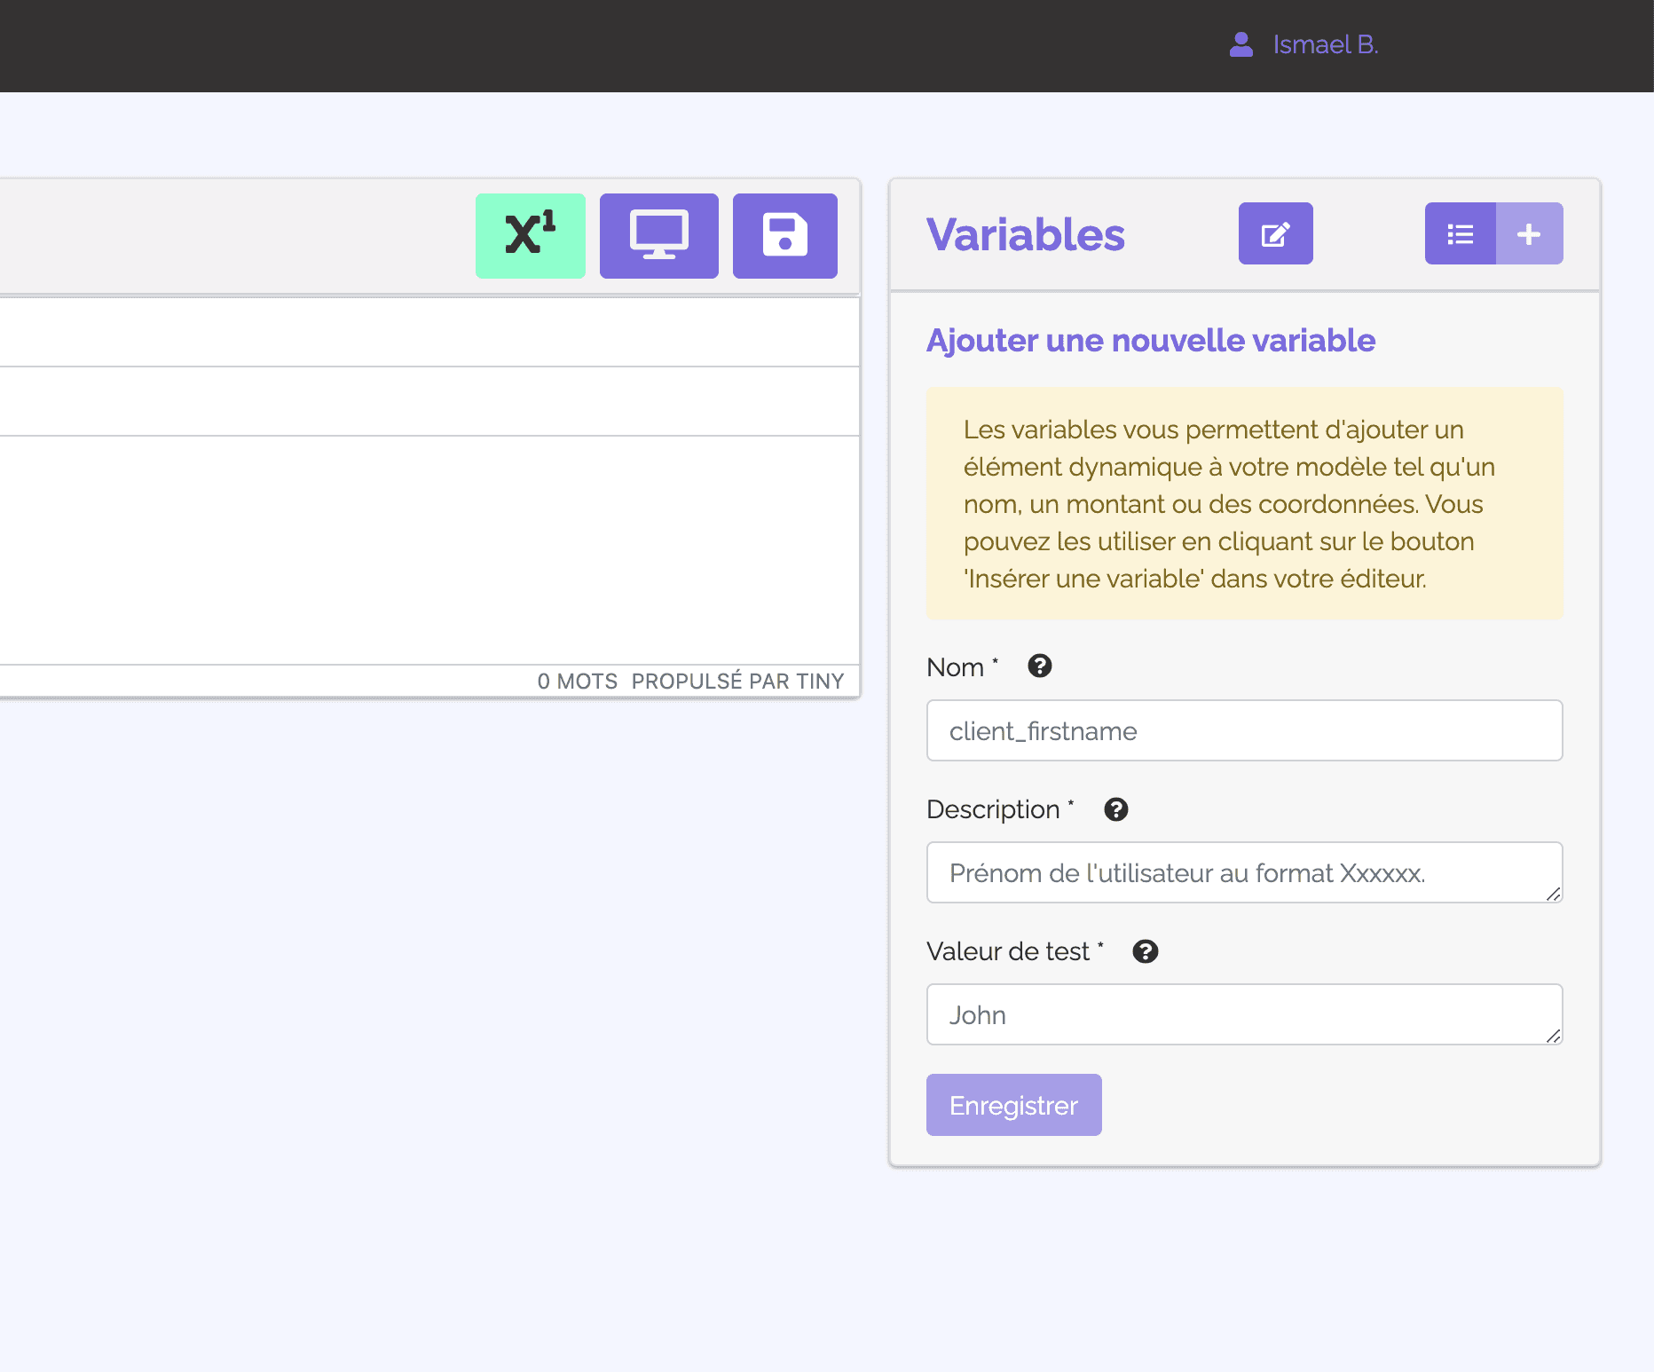Open help icon next to Valeur de test
The height and width of the screenshot is (1372, 1654).
click(x=1146, y=951)
